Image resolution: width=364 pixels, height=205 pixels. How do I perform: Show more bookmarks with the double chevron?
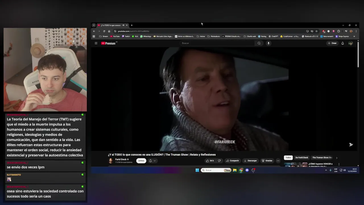354,36
